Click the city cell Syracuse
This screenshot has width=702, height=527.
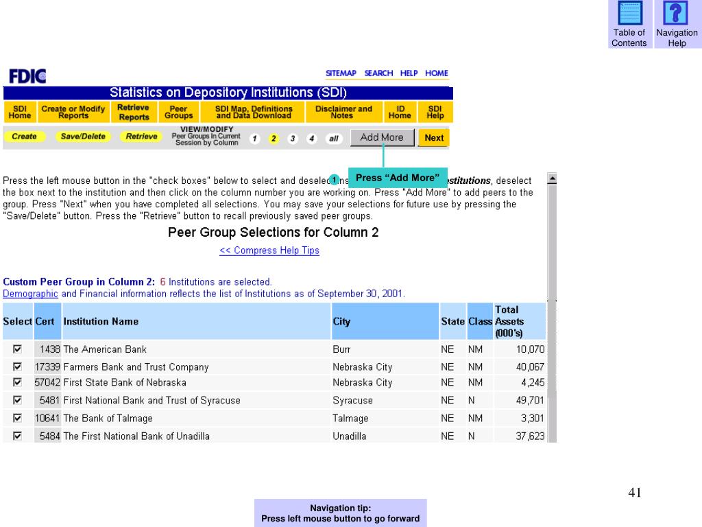tap(352, 400)
